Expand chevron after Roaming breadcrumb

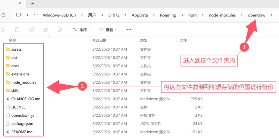[182, 15]
